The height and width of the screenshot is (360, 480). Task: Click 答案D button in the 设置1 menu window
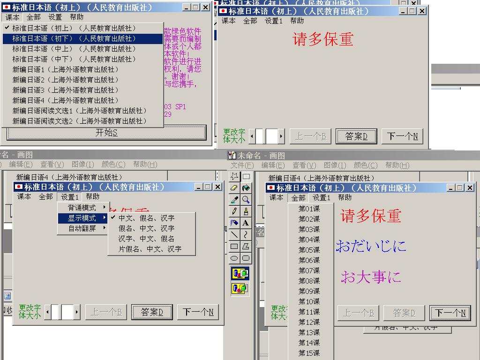click(152, 312)
